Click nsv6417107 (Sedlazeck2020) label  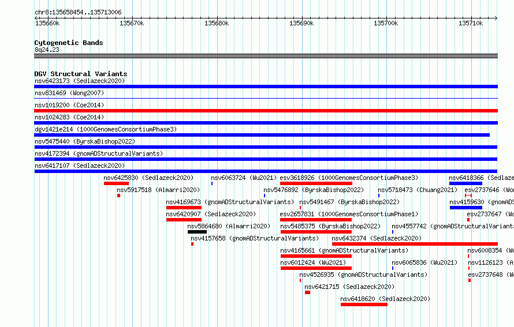tap(80, 166)
